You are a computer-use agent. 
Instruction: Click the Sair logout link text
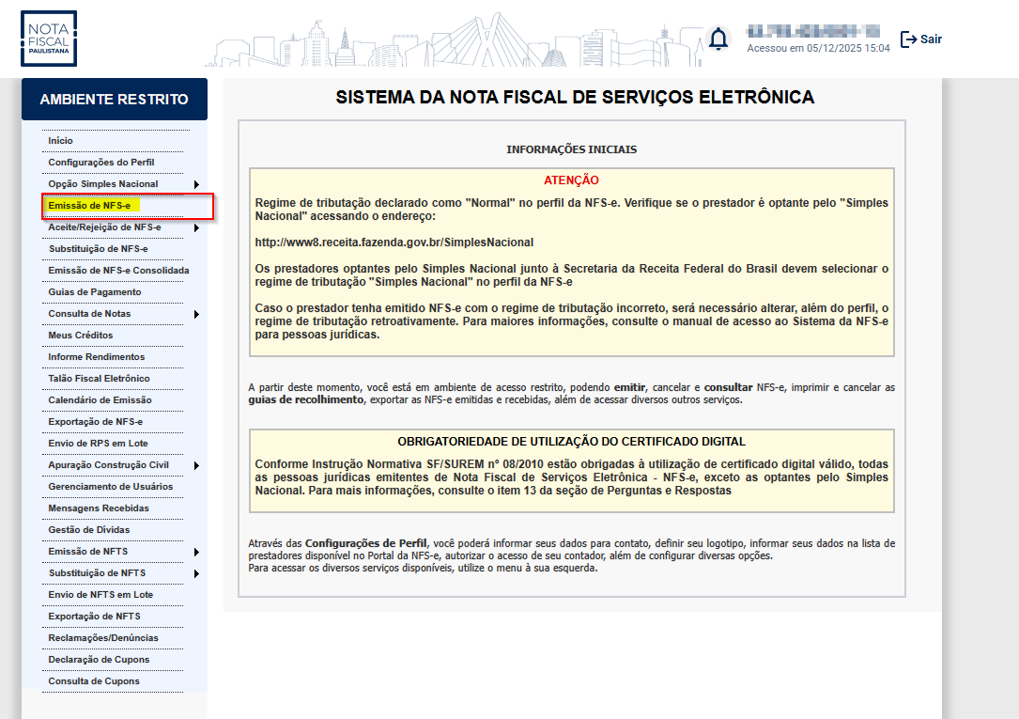click(931, 39)
